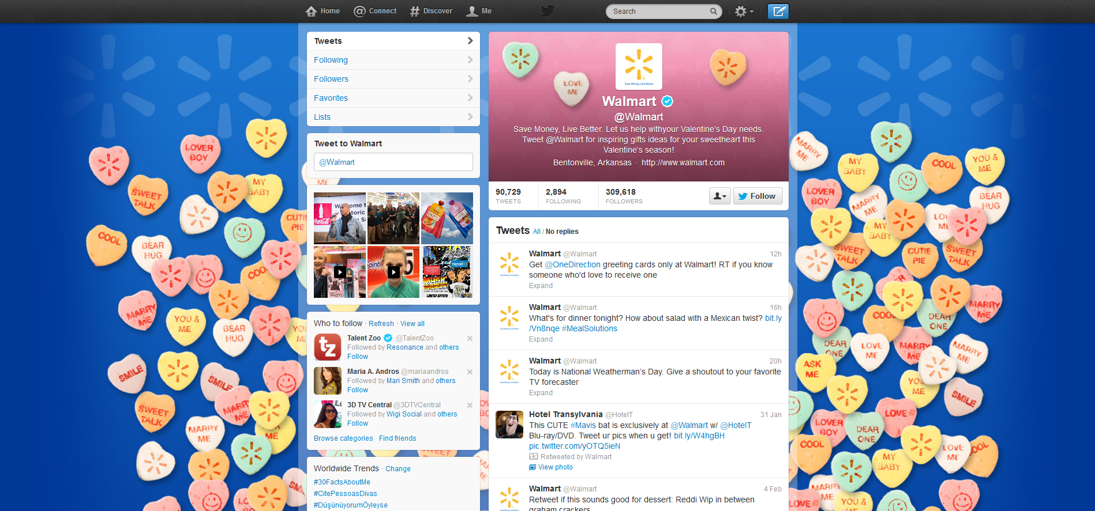Click the Retweeted by Walmart icon

click(x=534, y=457)
